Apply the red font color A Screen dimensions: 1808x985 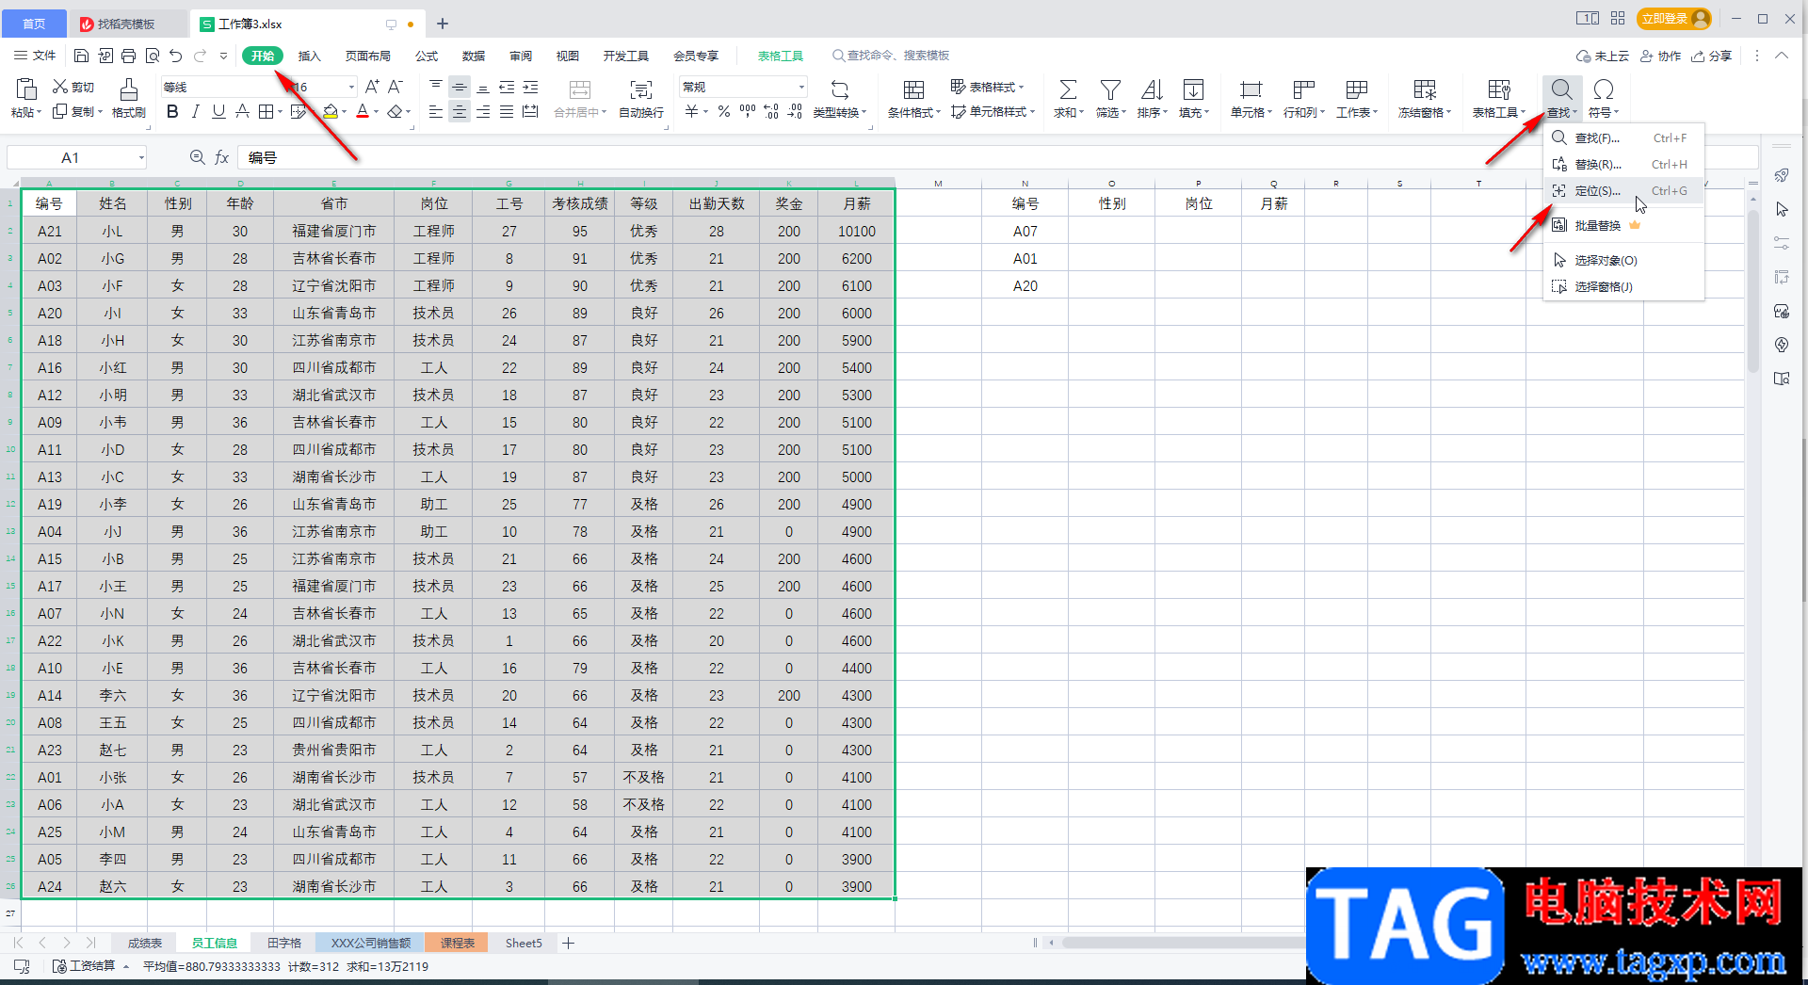pos(363,111)
